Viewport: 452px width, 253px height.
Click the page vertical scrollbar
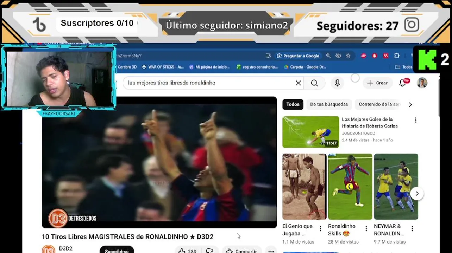click(x=439, y=98)
